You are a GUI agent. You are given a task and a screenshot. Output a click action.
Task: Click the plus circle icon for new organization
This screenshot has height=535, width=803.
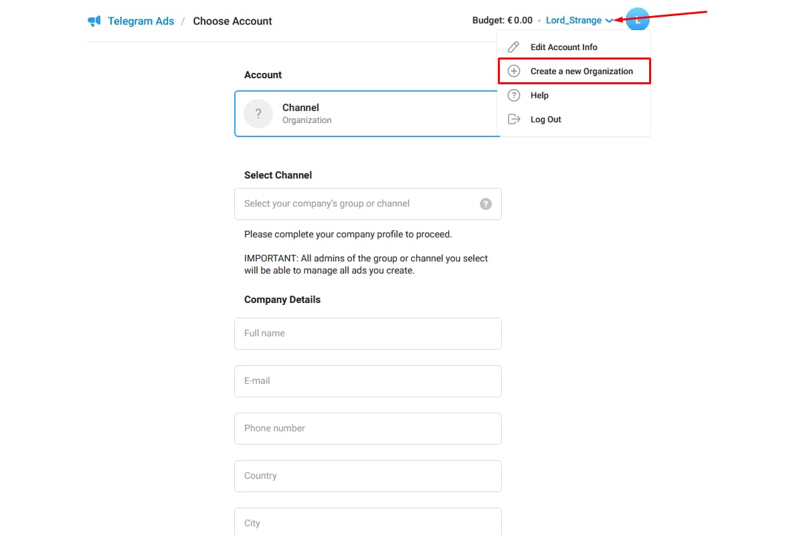tap(514, 71)
